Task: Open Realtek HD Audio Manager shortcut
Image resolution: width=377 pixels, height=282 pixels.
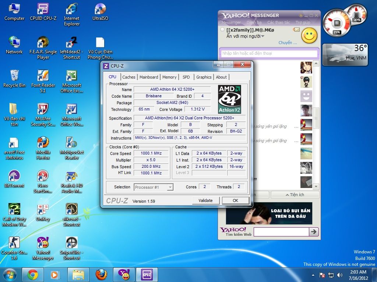Action: (72, 181)
